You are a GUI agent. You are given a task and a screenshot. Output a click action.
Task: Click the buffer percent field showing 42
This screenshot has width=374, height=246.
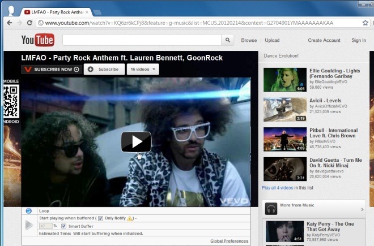[45, 226]
